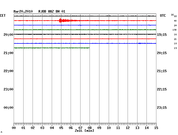Screen dimensions: 178x135
Task: Click minute tick label 13
Action: 137,128
